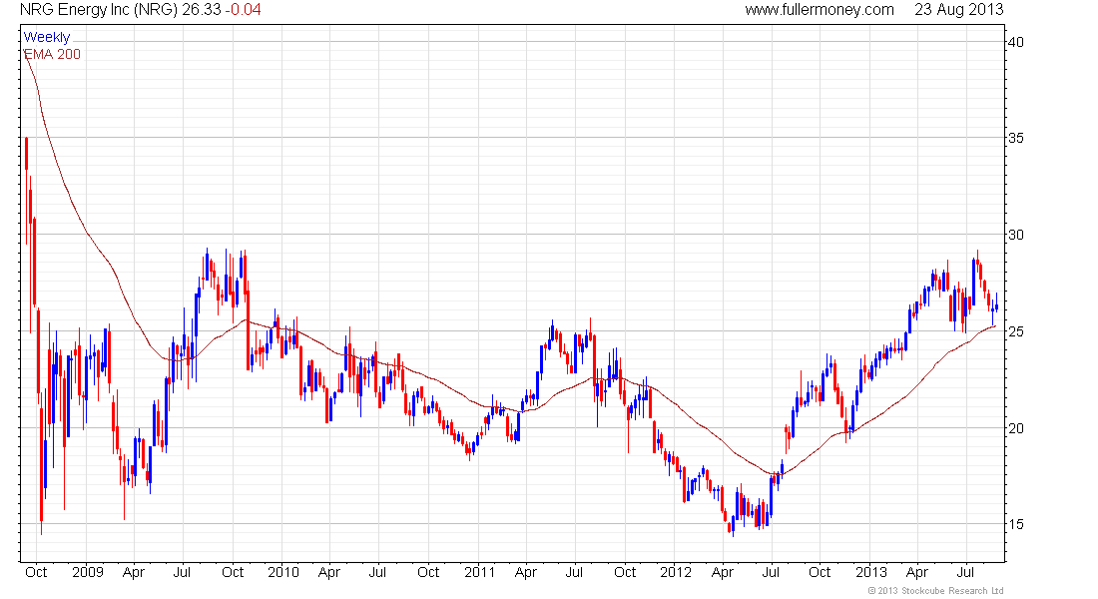Screen dimensions: 1098x599
Task: Click the y-axis label '30'
Action: click(1015, 235)
